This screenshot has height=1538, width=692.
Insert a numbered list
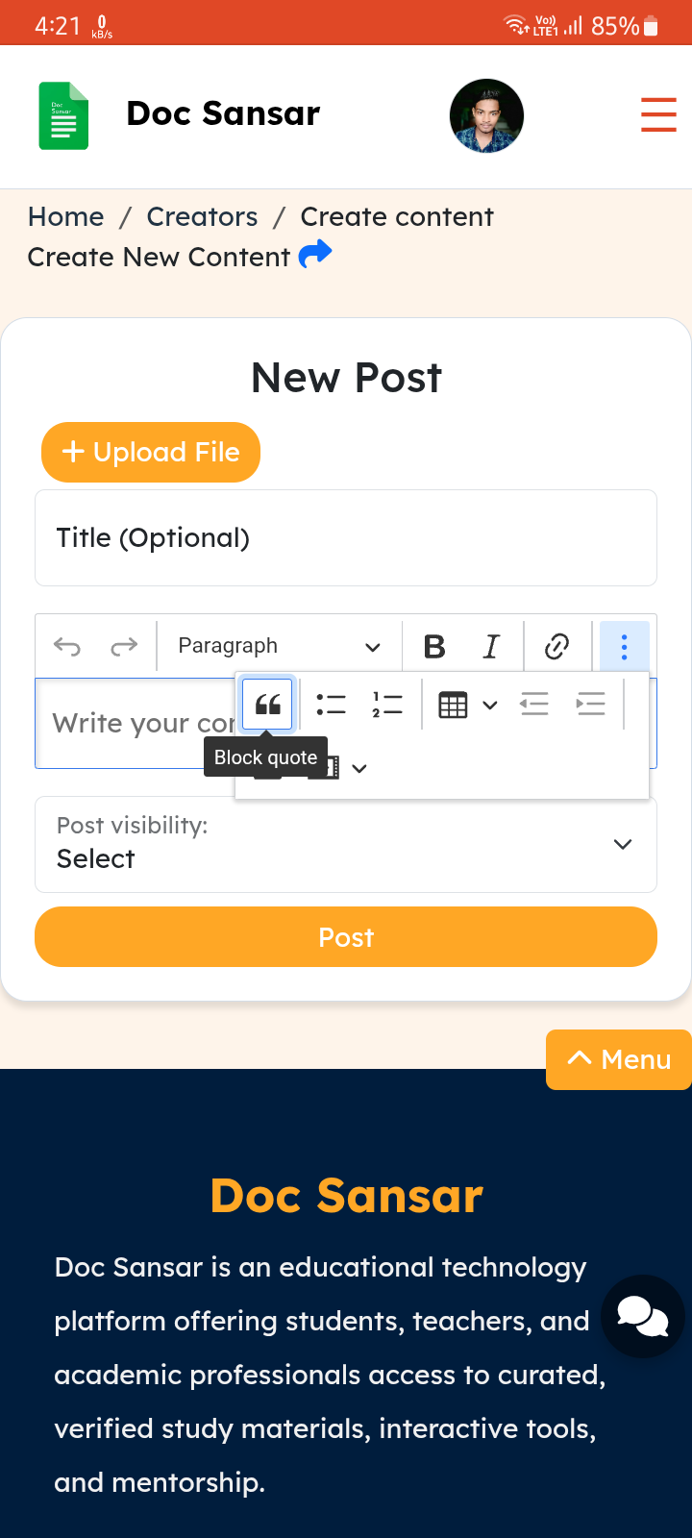pyautogui.click(x=386, y=705)
